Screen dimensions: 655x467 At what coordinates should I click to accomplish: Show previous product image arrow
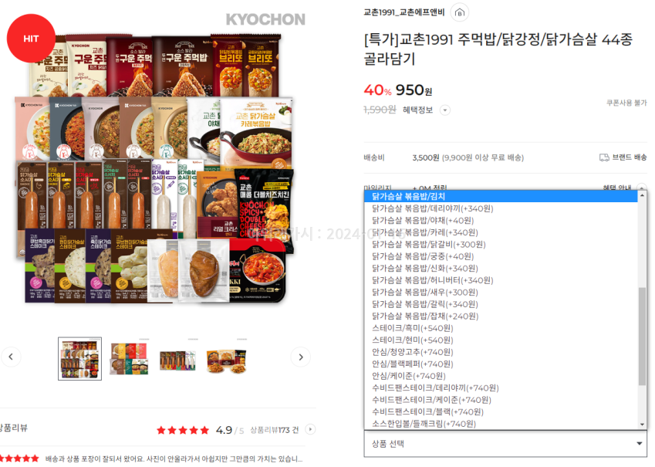[11, 357]
